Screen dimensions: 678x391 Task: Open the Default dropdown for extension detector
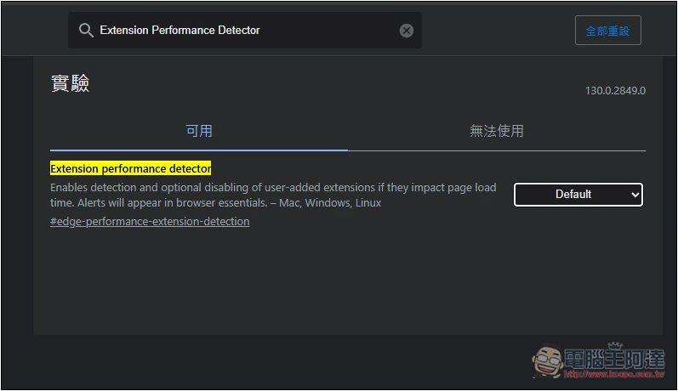pos(578,195)
